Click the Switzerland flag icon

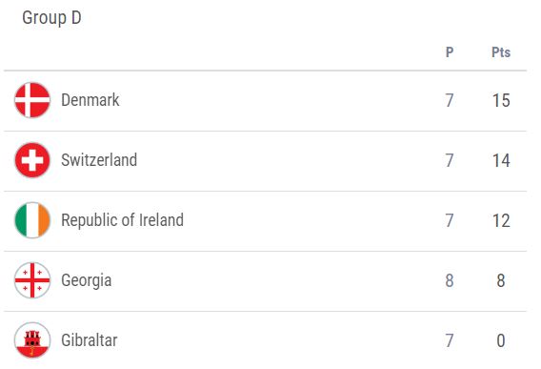point(32,160)
